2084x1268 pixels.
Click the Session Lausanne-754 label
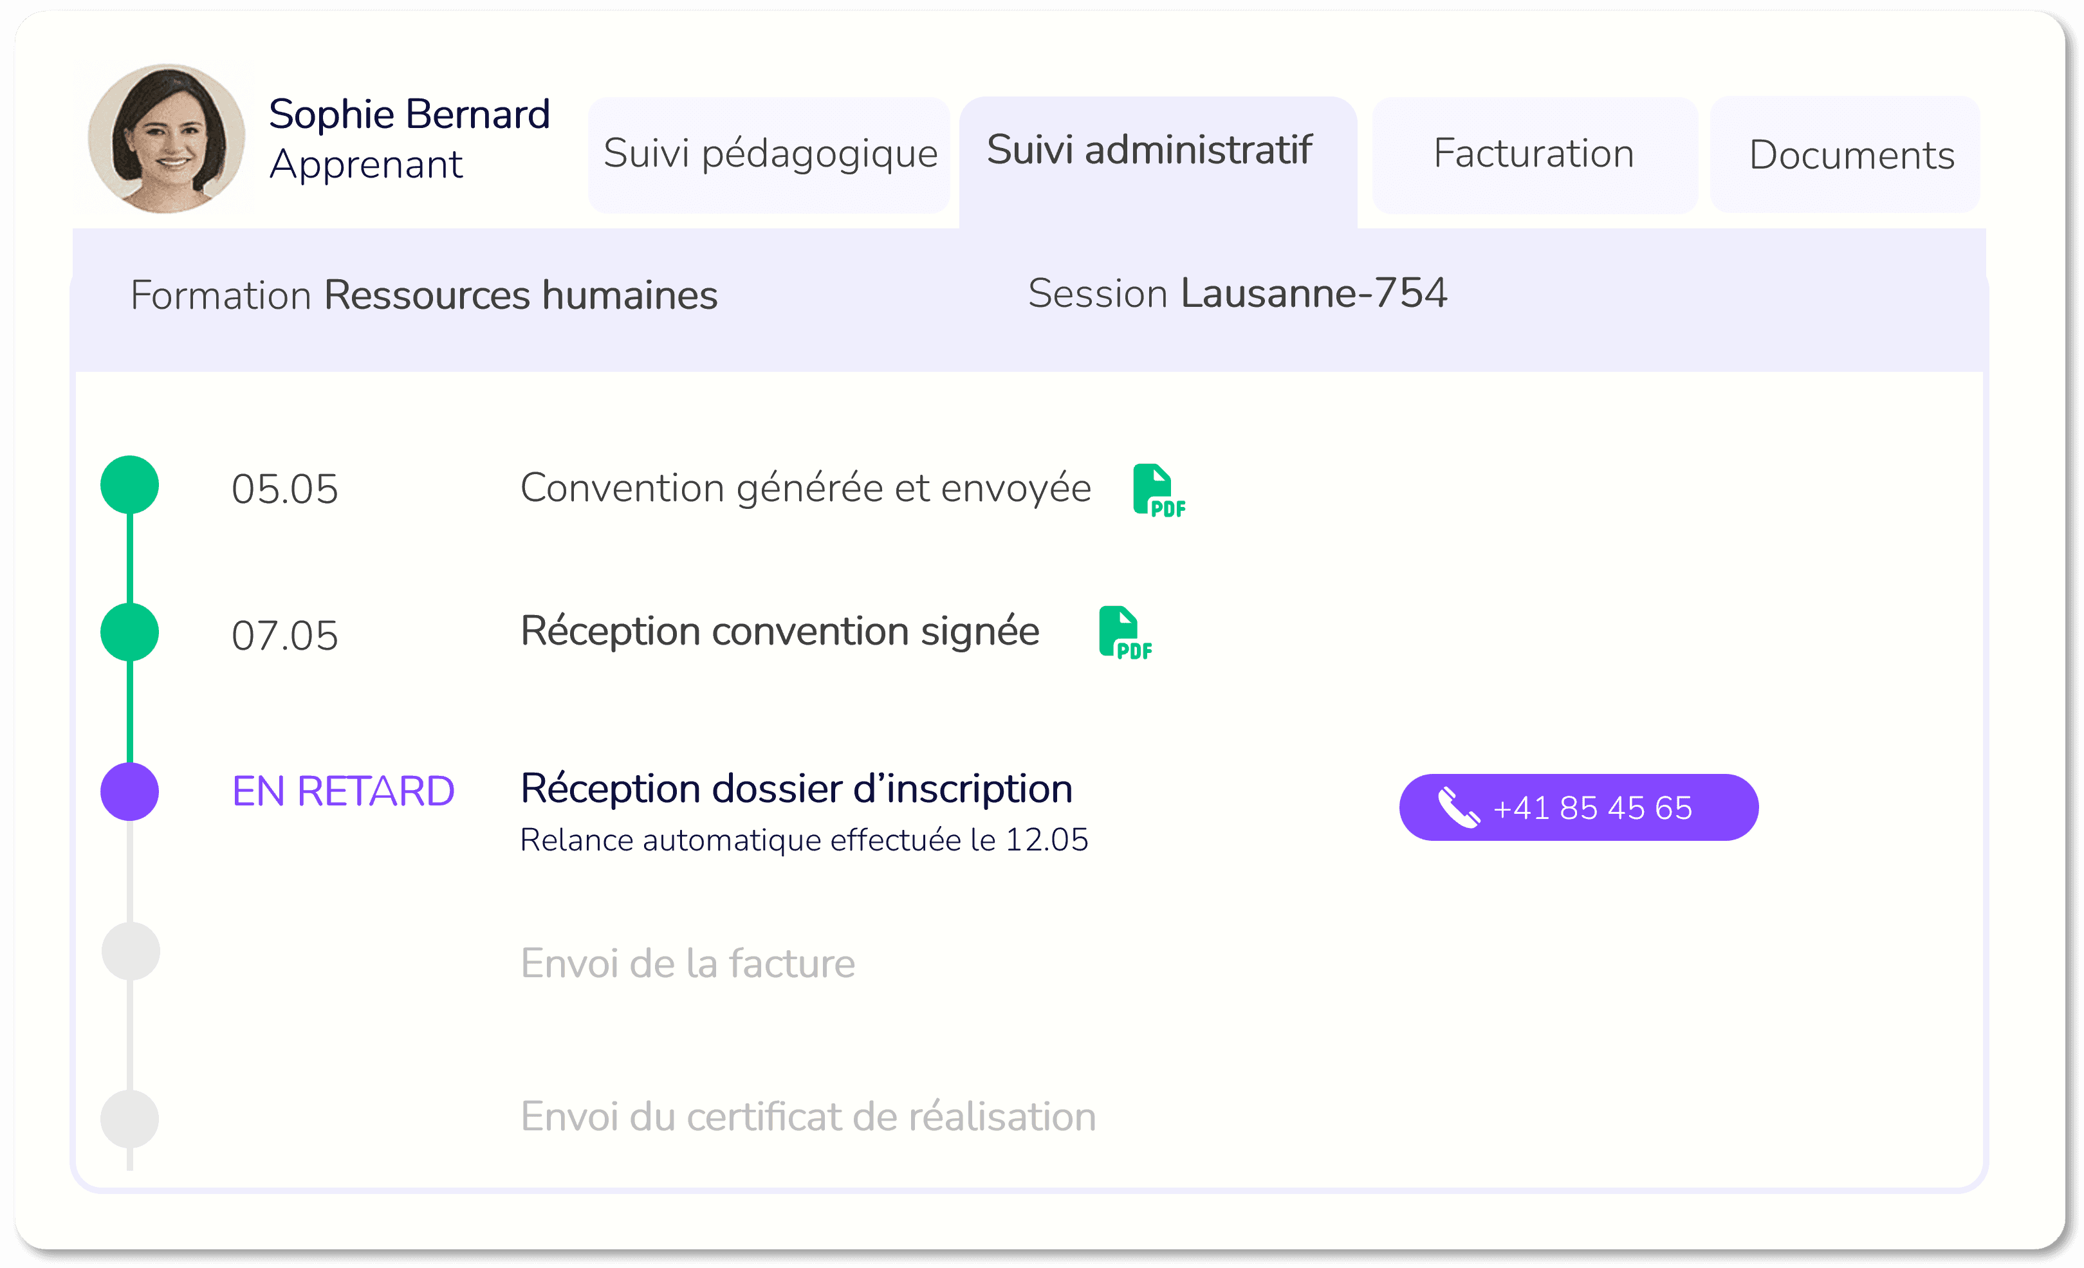pyautogui.click(x=1237, y=293)
